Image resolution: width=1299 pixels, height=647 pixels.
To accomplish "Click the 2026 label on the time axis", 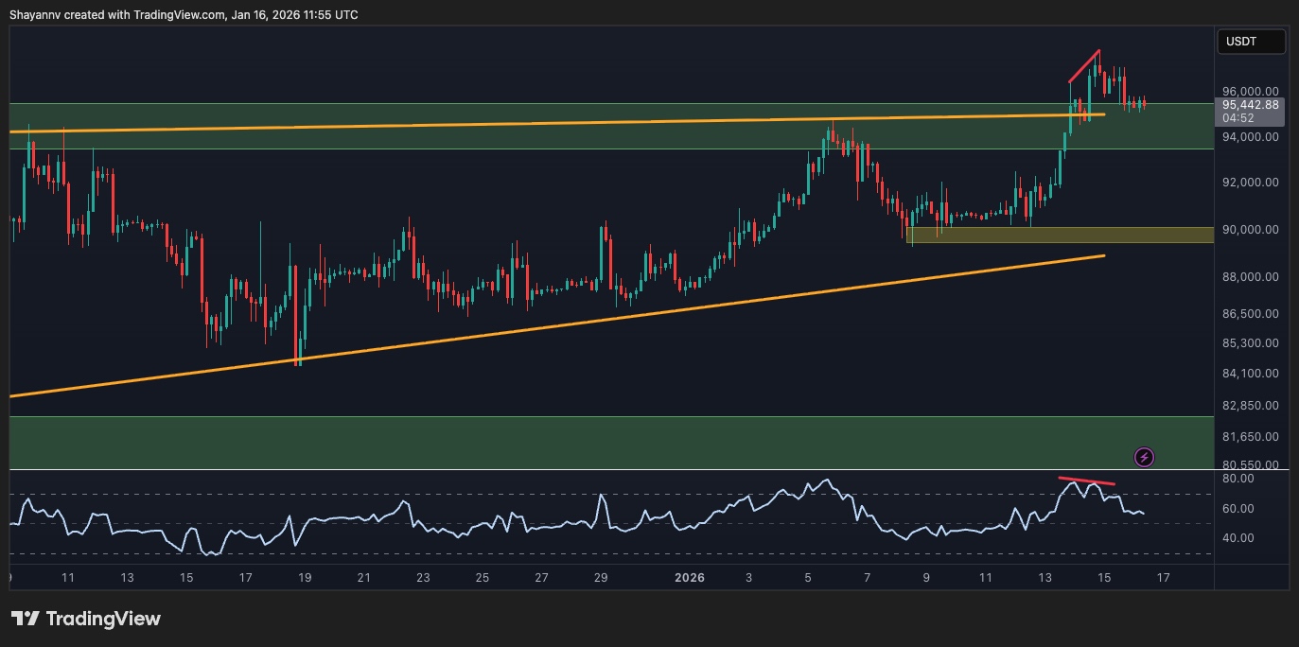I will click(x=690, y=578).
